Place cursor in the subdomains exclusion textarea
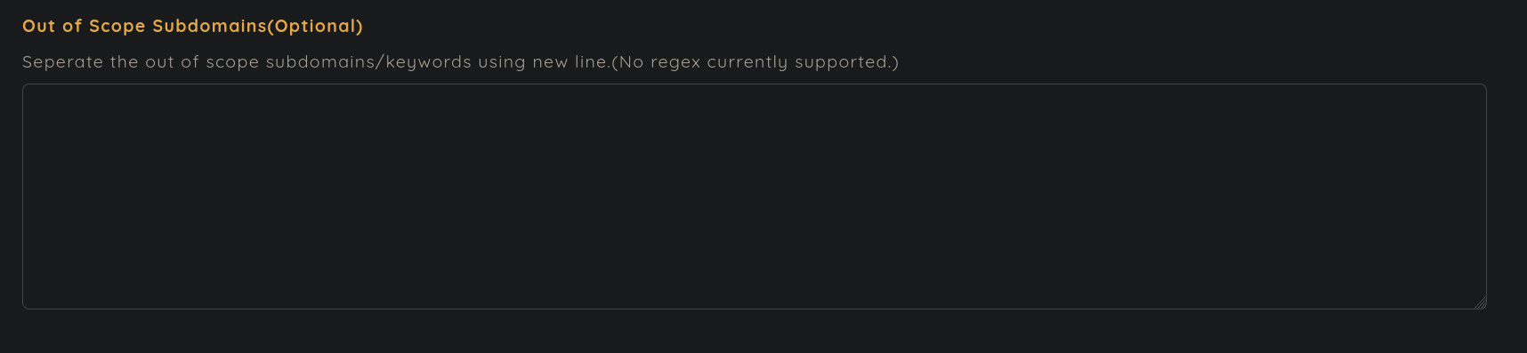 754,197
